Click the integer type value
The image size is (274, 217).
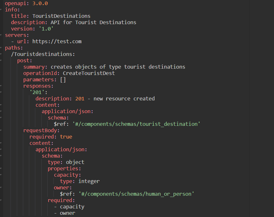pos(89,181)
